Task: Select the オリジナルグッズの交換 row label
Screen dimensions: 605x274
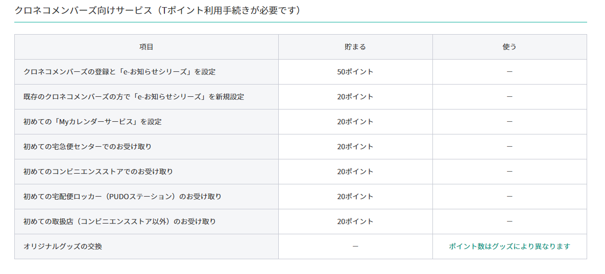Action: point(63,246)
